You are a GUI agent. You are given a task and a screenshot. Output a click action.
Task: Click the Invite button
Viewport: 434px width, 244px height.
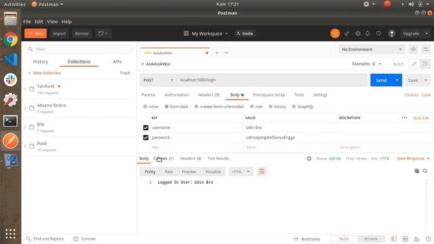[x=245, y=33]
